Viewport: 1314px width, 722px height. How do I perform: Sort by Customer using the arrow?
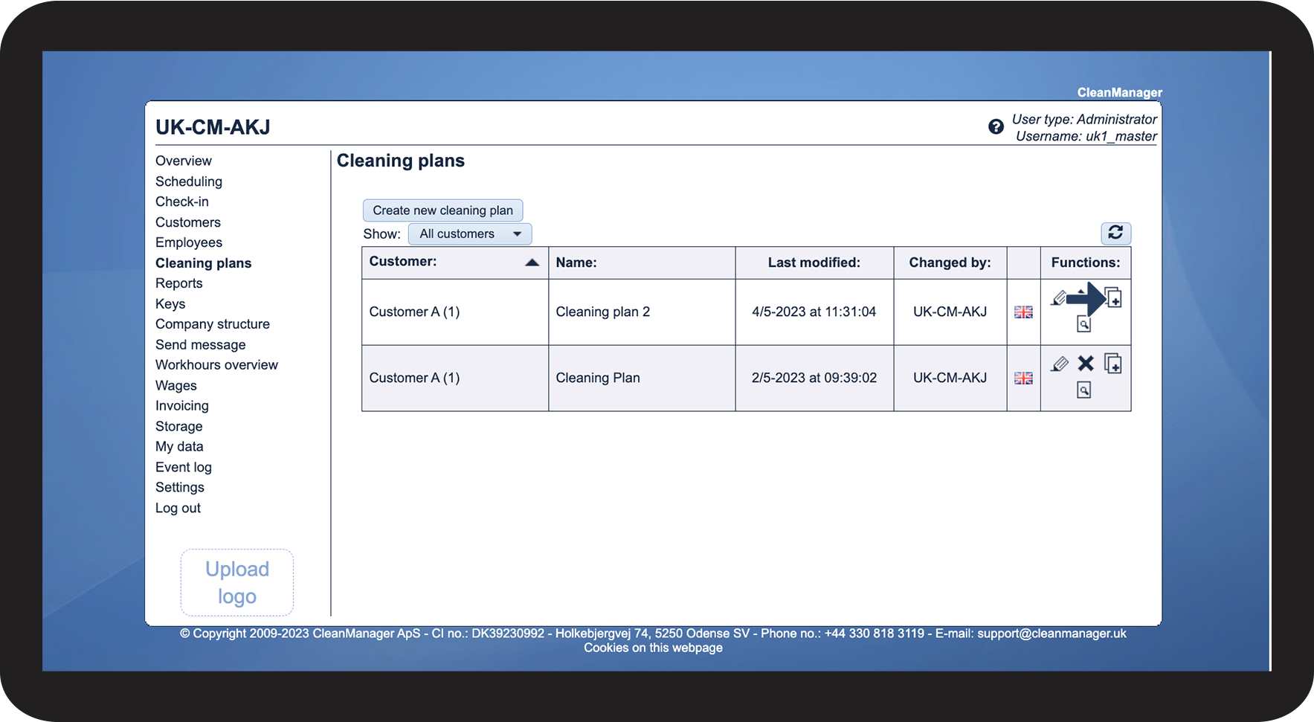532,262
